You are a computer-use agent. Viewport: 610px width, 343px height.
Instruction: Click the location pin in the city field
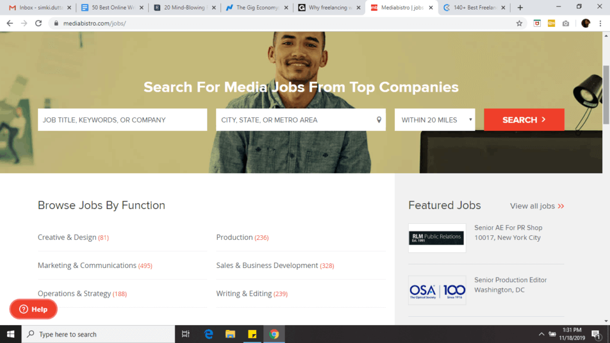tap(379, 119)
